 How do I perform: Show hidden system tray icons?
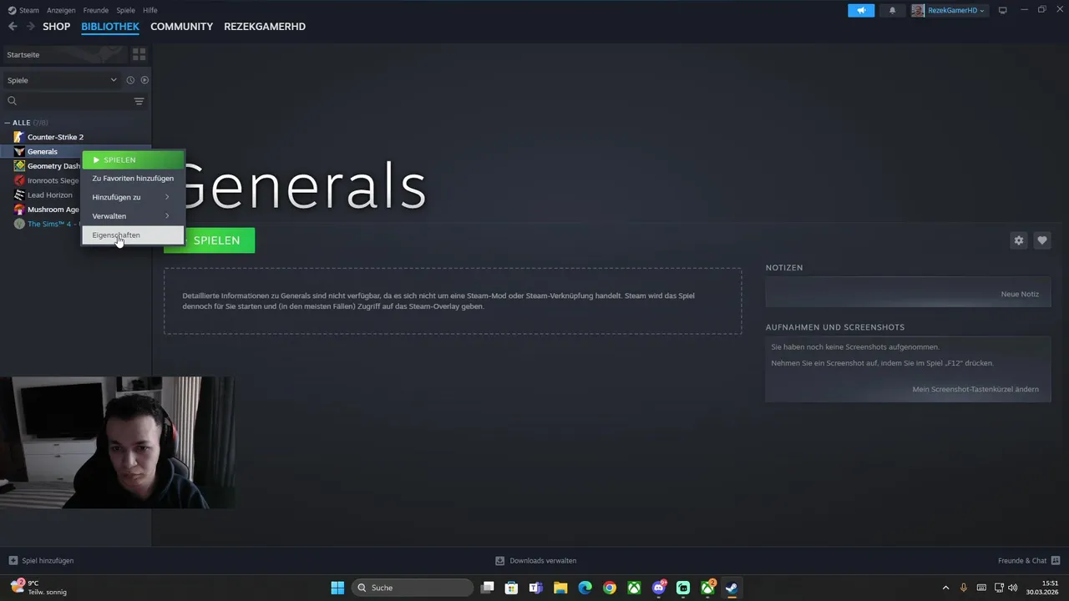pyautogui.click(x=945, y=588)
